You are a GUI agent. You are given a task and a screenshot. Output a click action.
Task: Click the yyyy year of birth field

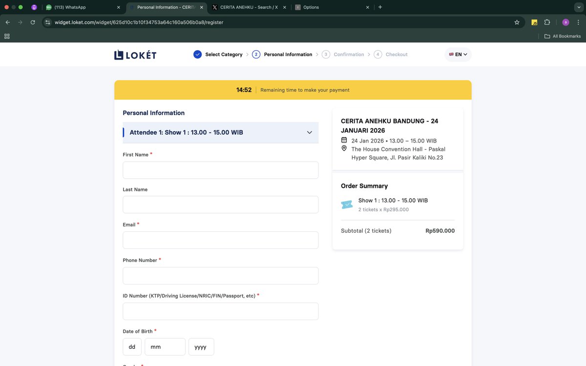201,347
